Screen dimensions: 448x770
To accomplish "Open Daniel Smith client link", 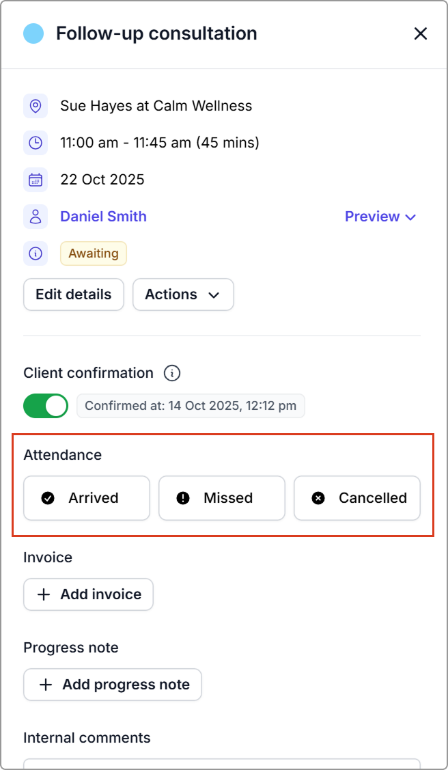I will [103, 217].
